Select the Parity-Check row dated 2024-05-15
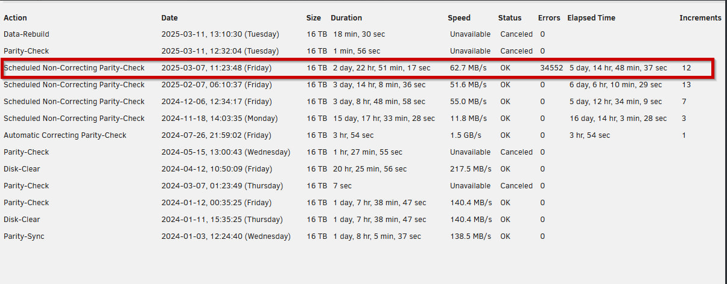Viewport: 727px width, 284px height. click(x=362, y=152)
